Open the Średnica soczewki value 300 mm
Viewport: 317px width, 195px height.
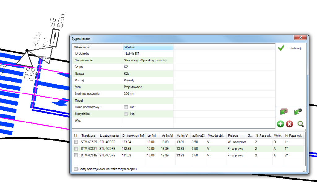(129, 94)
